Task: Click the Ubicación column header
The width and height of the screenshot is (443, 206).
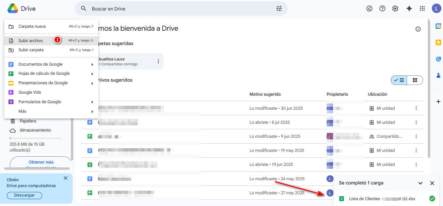Action: point(378,94)
